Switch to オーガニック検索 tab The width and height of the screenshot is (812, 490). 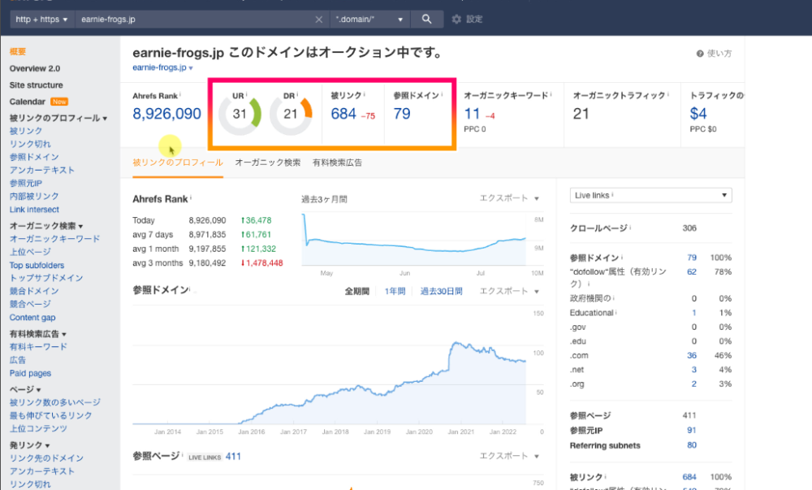(268, 163)
